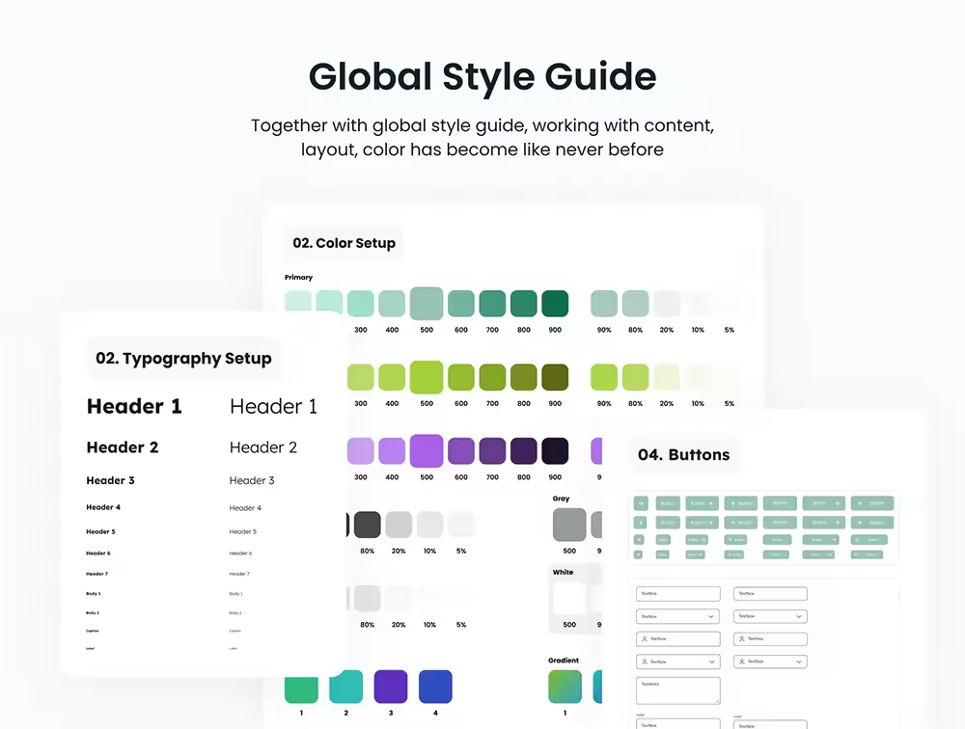This screenshot has height=729, width=965.
Task: Select the 04. Buttons section heading
Action: tap(683, 455)
